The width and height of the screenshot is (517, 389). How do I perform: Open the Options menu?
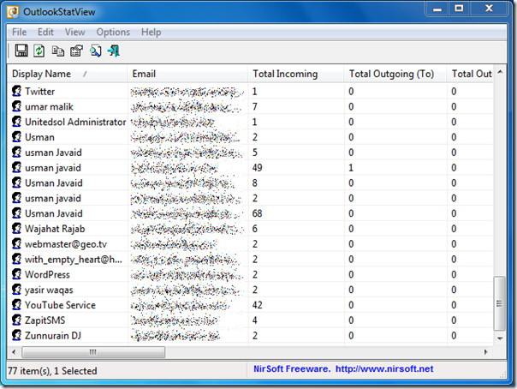[113, 32]
